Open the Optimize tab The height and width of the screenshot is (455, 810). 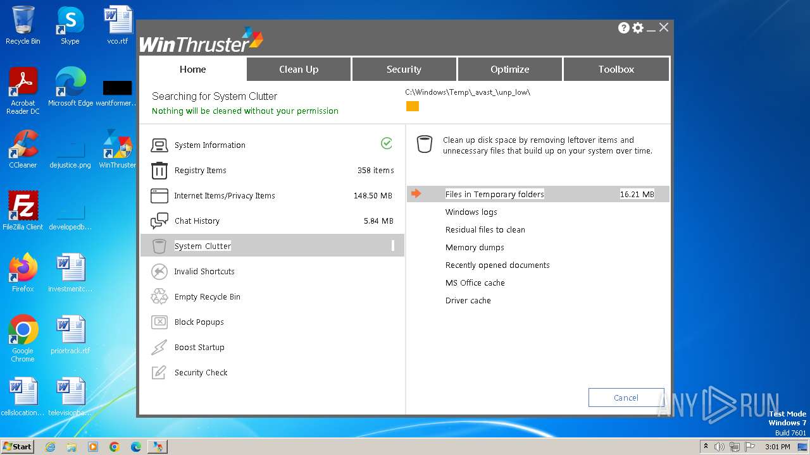(509, 70)
